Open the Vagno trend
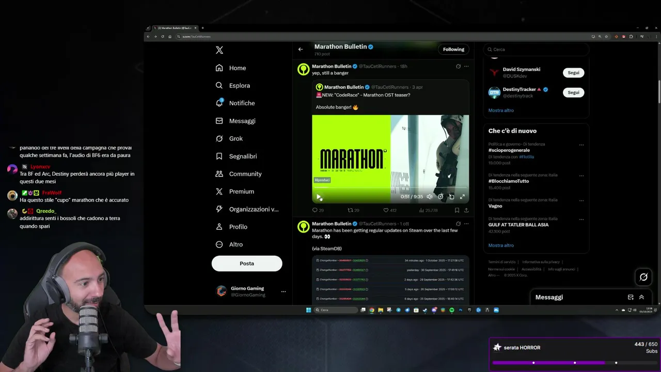Image resolution: width=661 pixels, height=372 pixels. tap(495, 206)
